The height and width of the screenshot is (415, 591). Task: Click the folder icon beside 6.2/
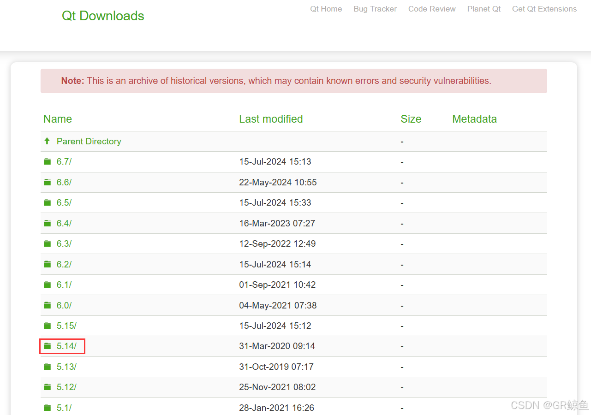pyautogui.click(x=47, y=264)
